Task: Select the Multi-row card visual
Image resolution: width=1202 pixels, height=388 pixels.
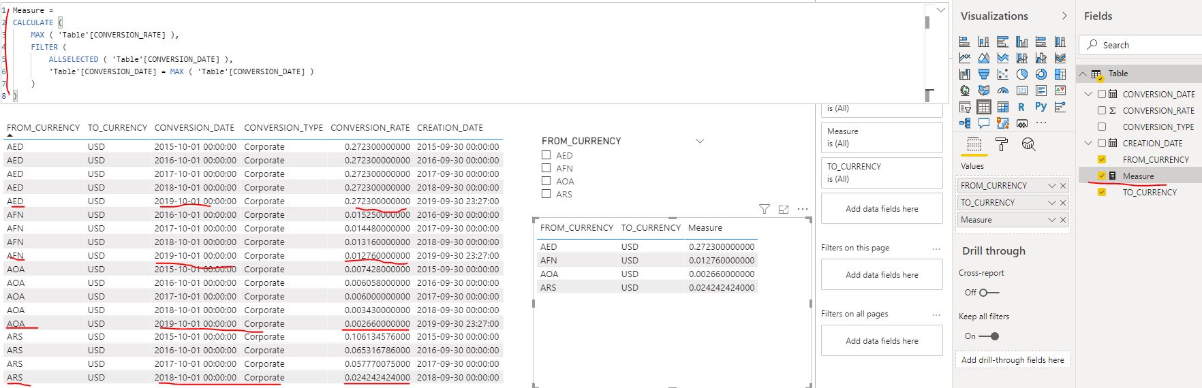Action: [1041, 91]
